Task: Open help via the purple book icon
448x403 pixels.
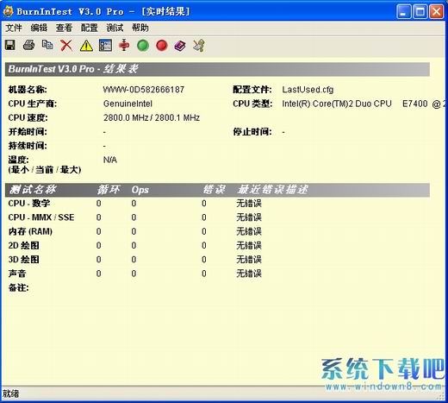Action: [x=180, y=46]
